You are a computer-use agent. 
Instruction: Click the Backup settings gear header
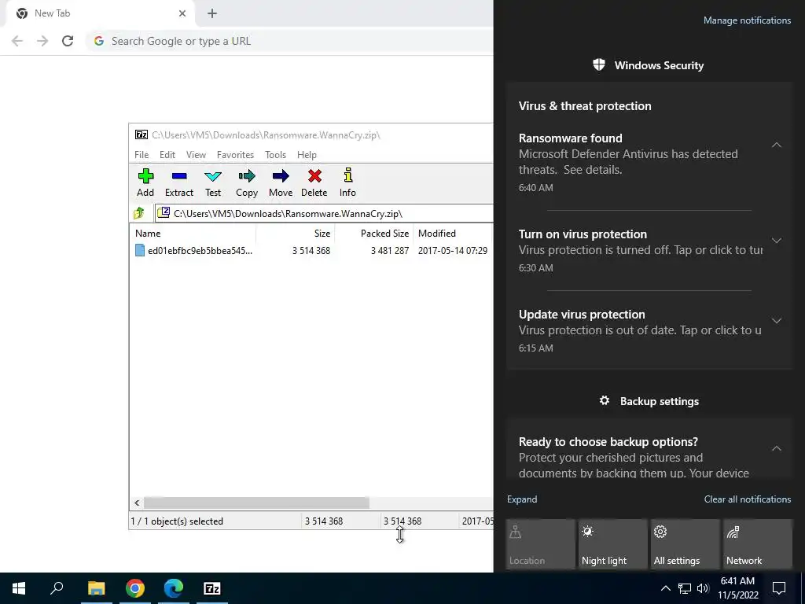click(649, 401)
